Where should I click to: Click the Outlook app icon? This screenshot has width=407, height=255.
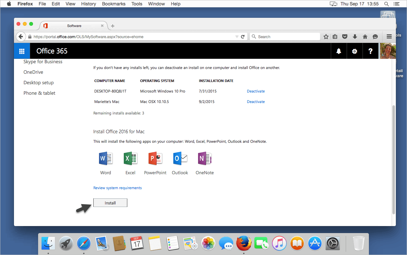[x=180, y=158]
